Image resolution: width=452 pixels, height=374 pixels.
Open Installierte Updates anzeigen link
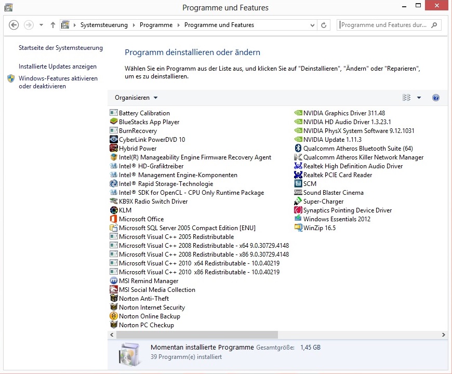click(x=58, y=66)
